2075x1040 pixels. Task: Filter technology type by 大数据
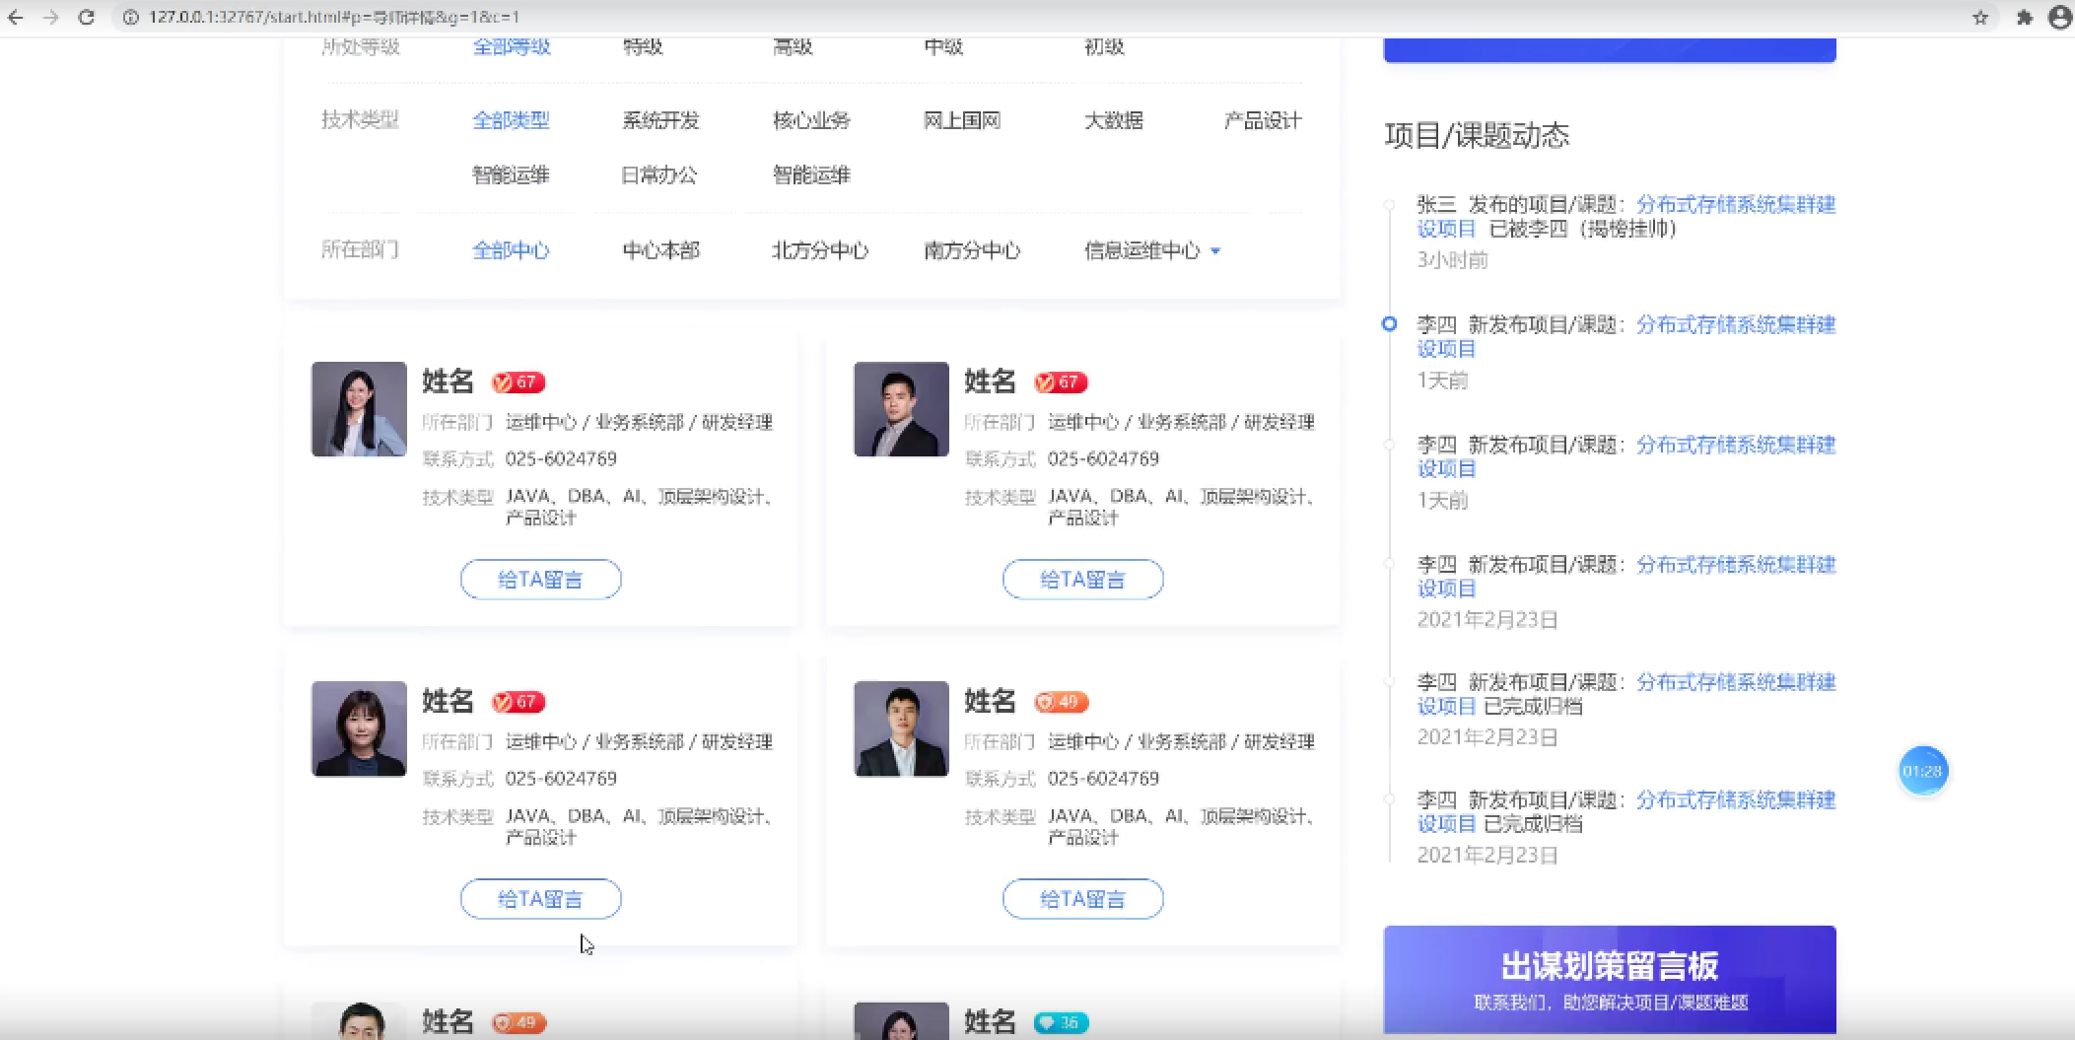1114,120
